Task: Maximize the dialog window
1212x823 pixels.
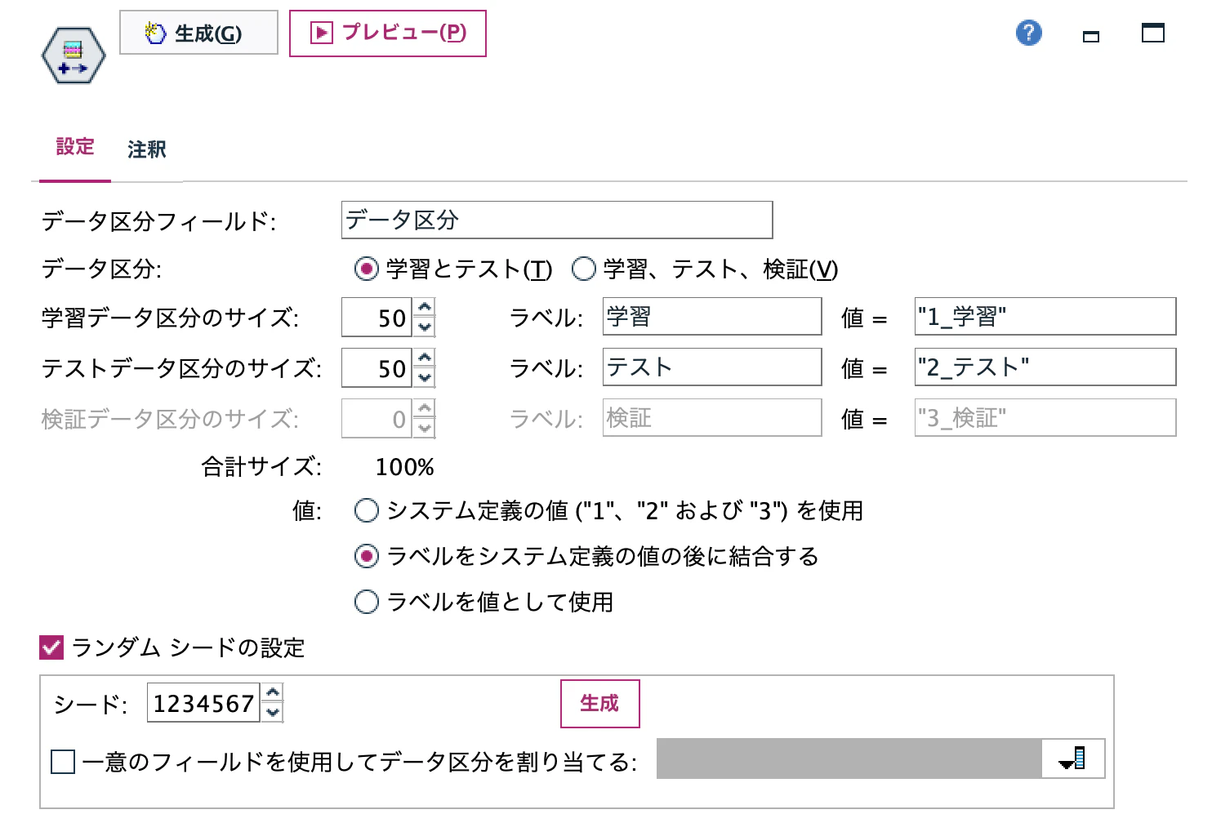Action: (x=1152, y=33)
